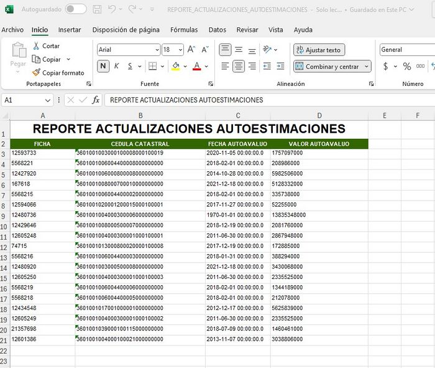
Task: Apply red font color A
Action: [x=197, y=66]
